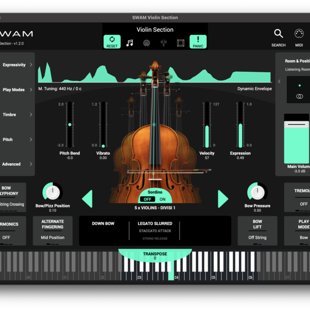The width and height of the screenshot is (310, 310).
Task: Click the DOWN BOW label
Action: coord(103,224)
